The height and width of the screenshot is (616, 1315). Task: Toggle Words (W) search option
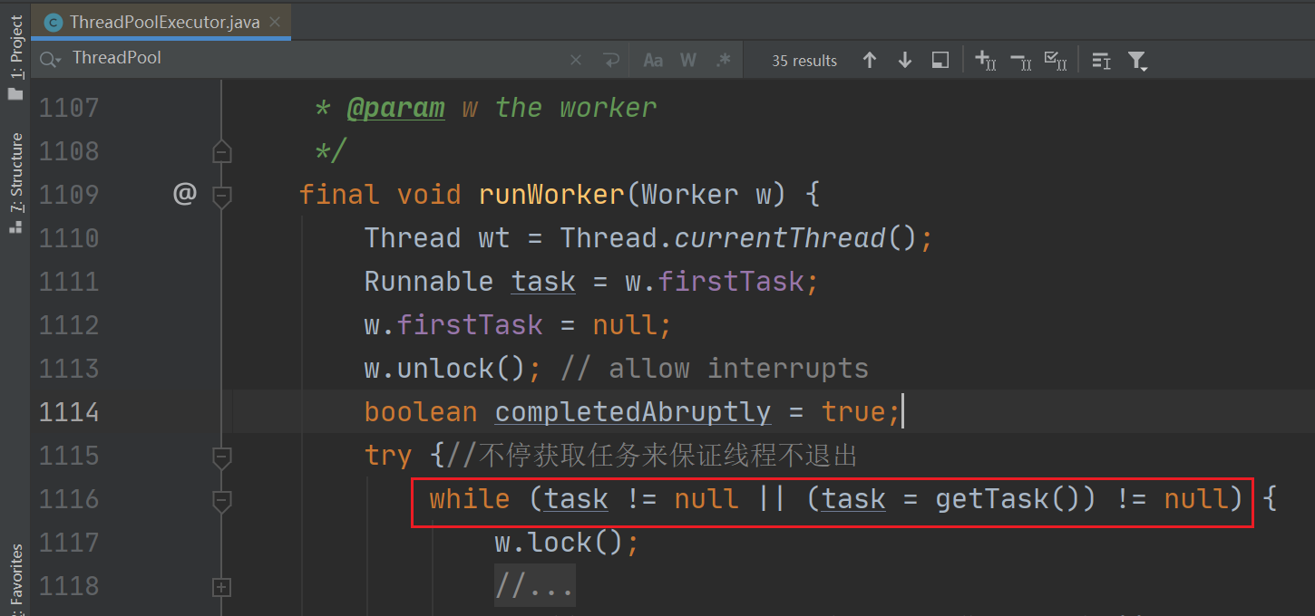coord(688,61)
